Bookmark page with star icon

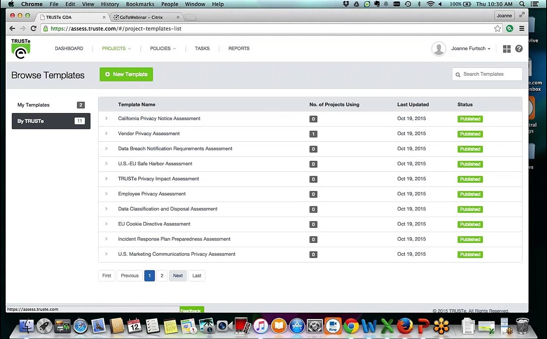[x=497, y=29]
